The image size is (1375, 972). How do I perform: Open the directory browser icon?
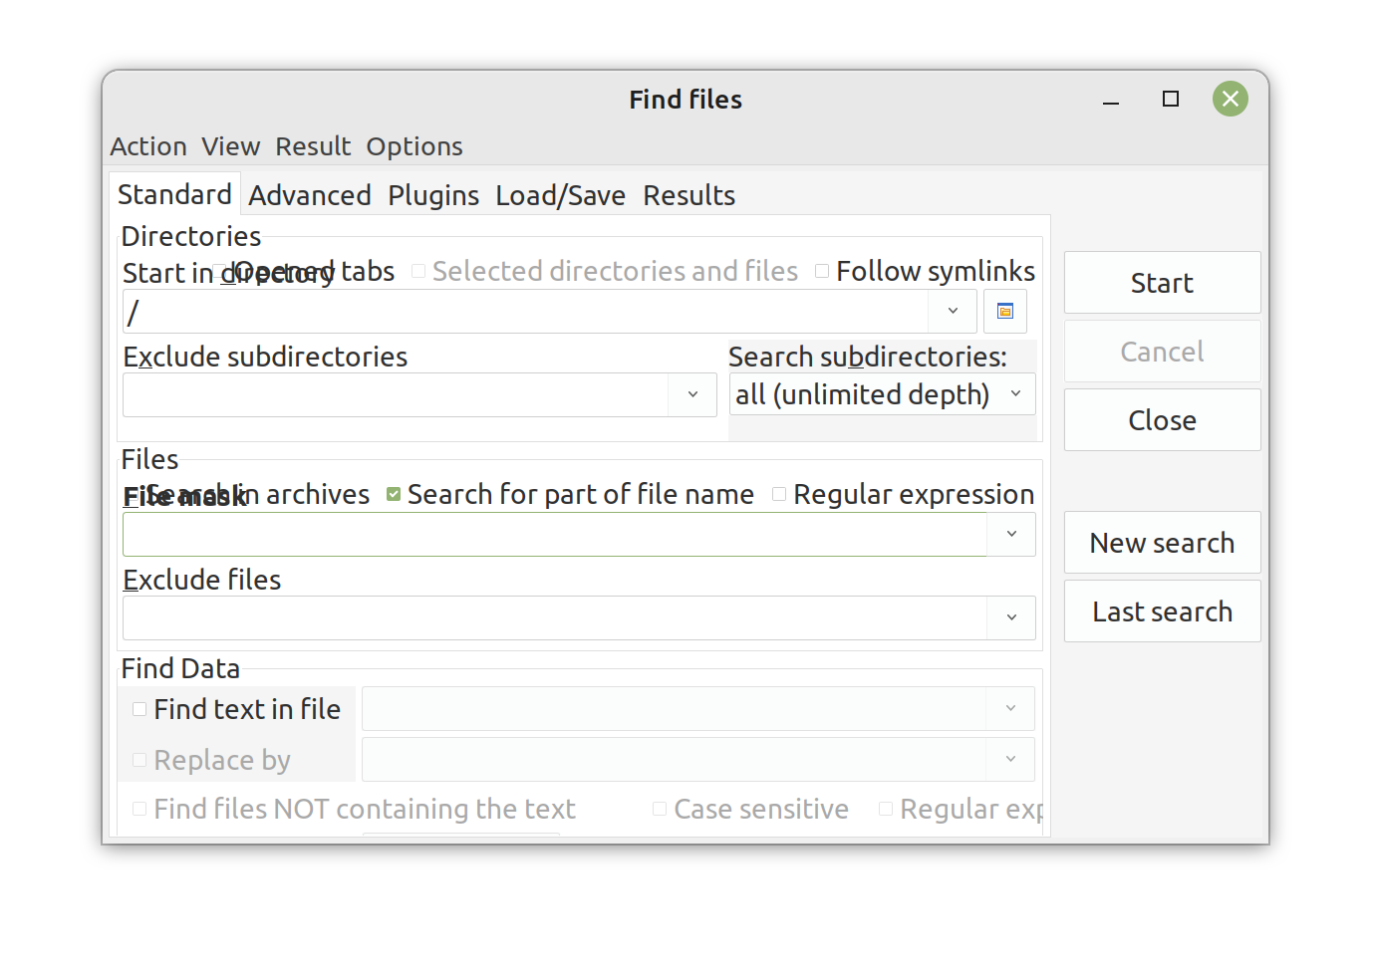click(x=1004, y=311)
